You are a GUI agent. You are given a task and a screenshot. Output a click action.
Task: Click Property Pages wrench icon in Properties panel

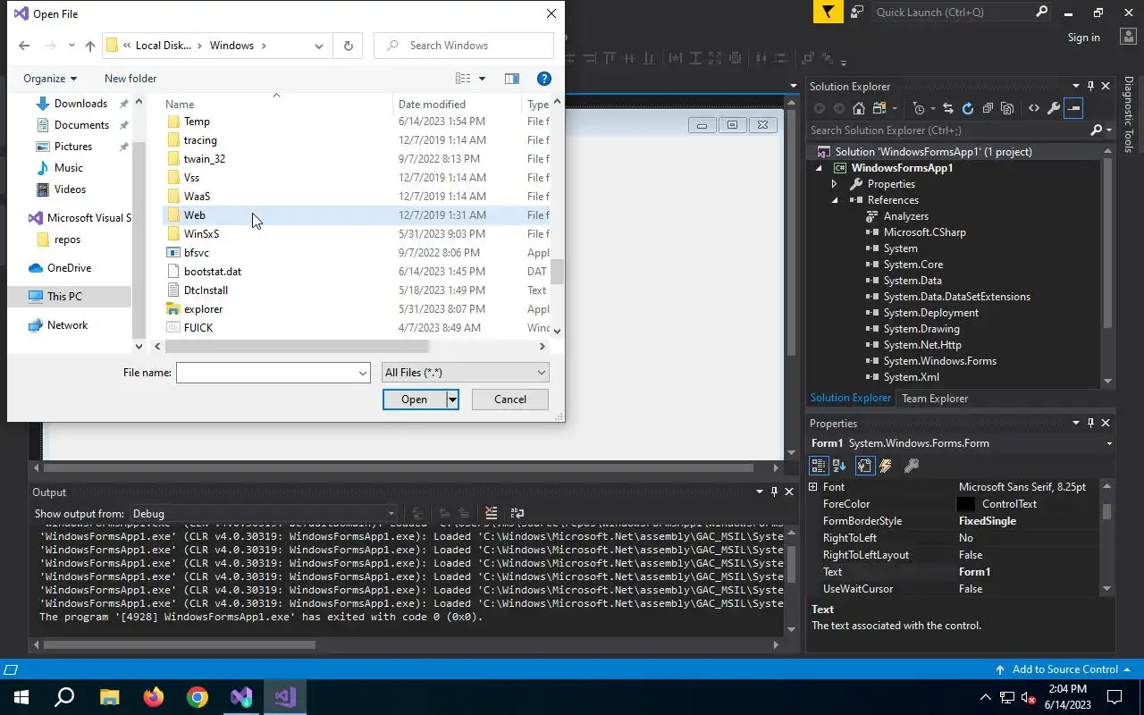912,466
